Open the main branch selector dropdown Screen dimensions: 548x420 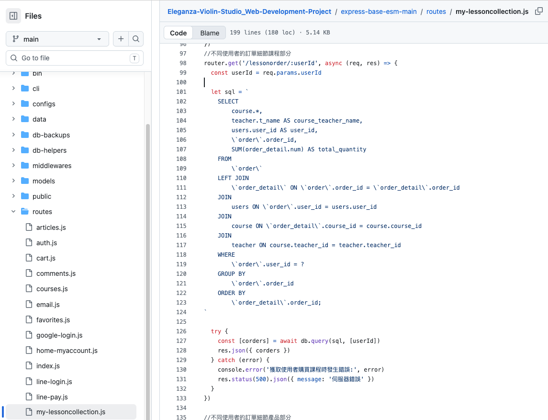[57, 39]
